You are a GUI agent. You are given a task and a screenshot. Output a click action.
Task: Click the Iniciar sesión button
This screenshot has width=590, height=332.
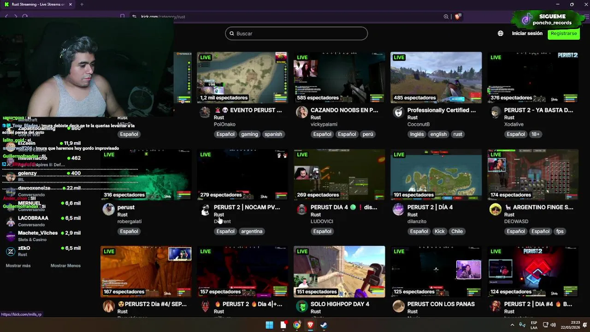coord(527,33)
